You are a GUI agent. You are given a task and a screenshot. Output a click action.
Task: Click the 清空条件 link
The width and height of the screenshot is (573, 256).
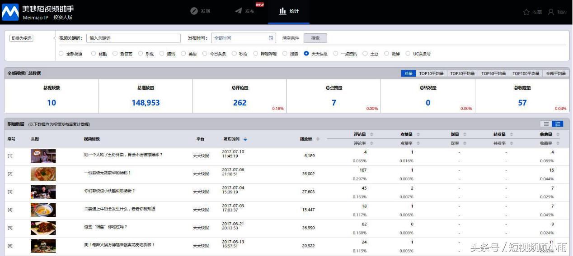pyautogui.click(x=291, y=38)
